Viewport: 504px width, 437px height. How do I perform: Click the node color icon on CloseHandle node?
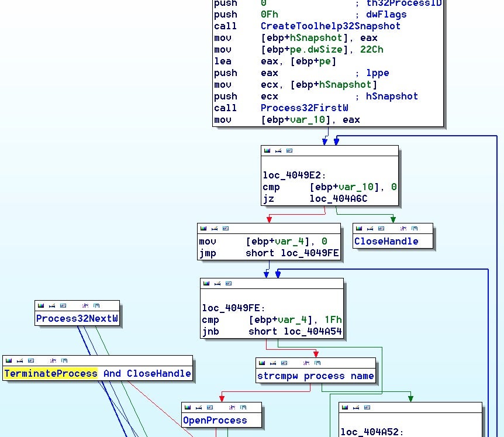pyautogui.click(x=359, y=229)
